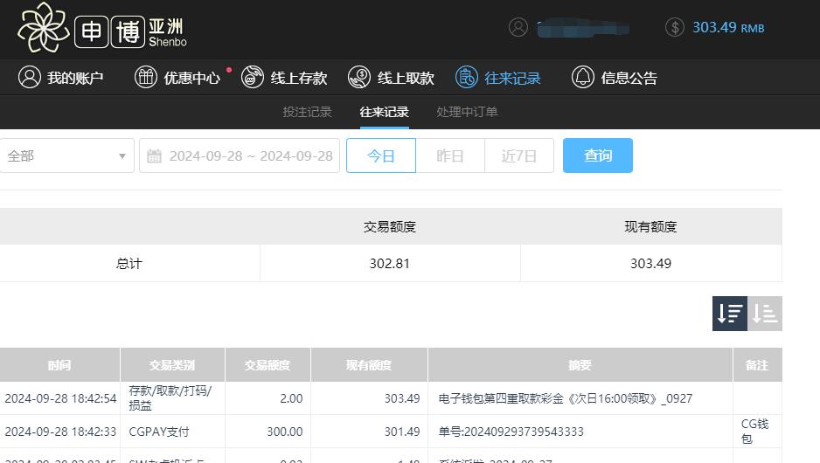Click the 存款/取款/打码/损益 category cell
Image resolution: width=820 pixels, height=463 pixels.
pyautogui.click(x=170, y=397)
